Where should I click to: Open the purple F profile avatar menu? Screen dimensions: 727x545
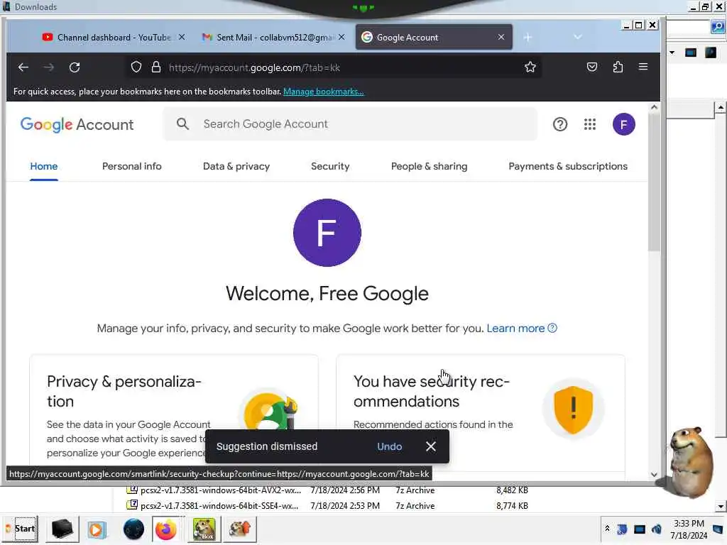point(623,124)
